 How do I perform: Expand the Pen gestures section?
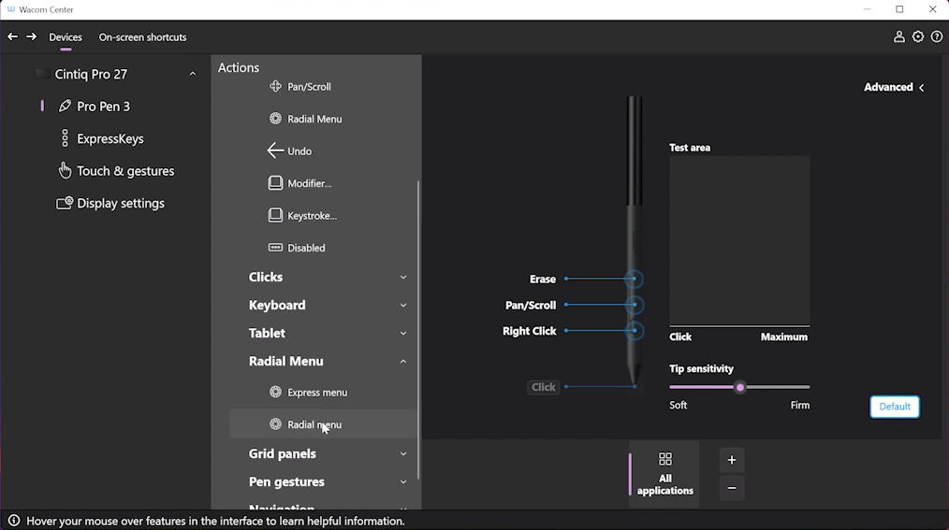403,481
